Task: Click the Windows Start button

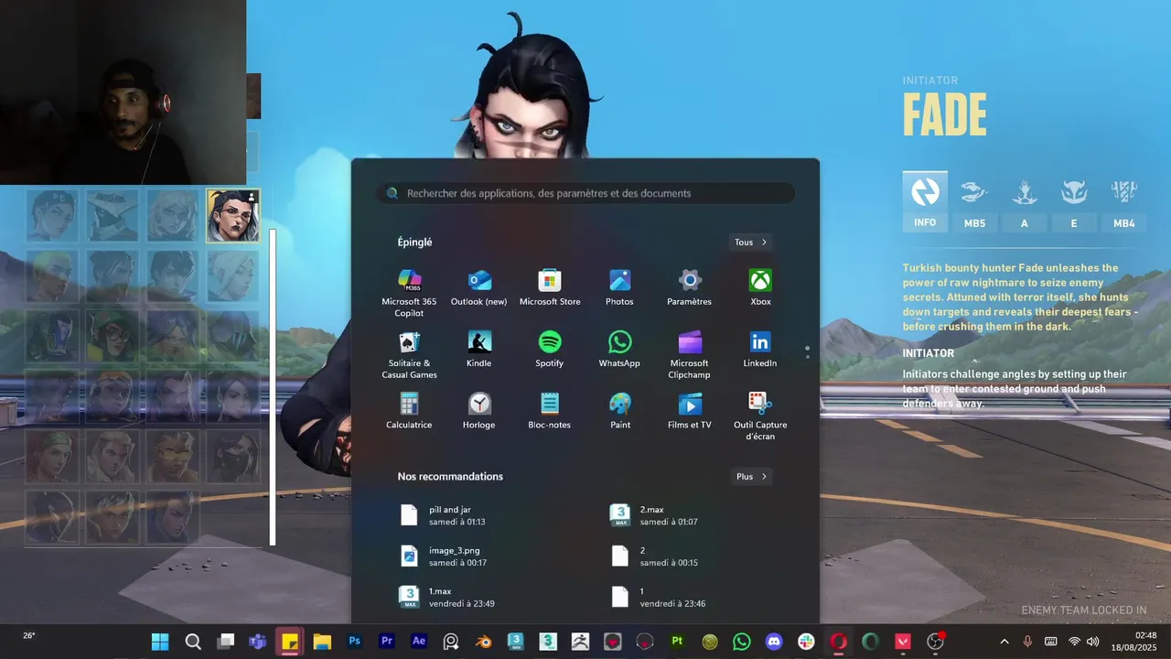Action: coord(160,642)
